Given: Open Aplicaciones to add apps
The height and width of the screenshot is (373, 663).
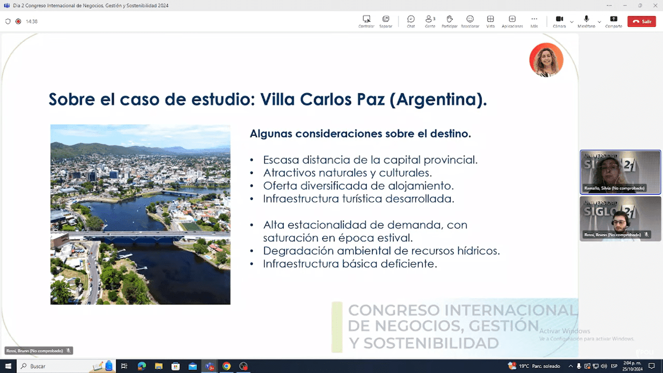Looking at the screenshot, I should point(512,21).
